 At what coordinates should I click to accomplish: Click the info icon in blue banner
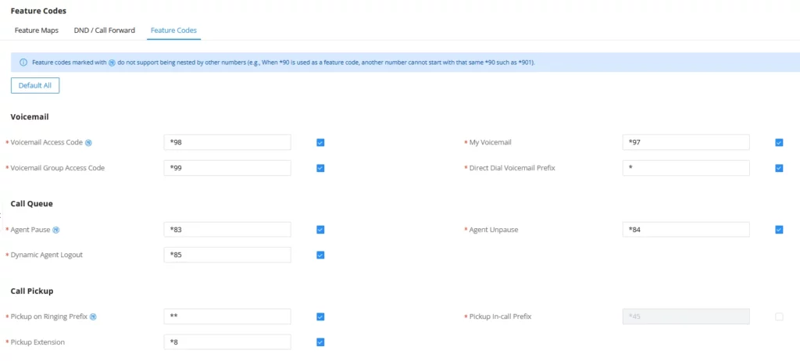point(23,63)
